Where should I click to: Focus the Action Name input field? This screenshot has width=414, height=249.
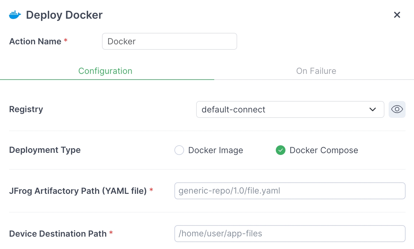[x=169, y=41]
